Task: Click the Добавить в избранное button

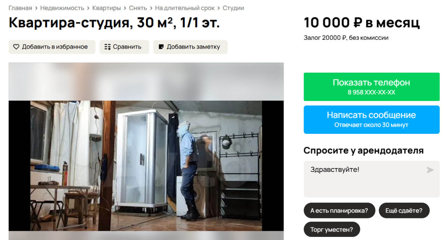Action: 52,47
